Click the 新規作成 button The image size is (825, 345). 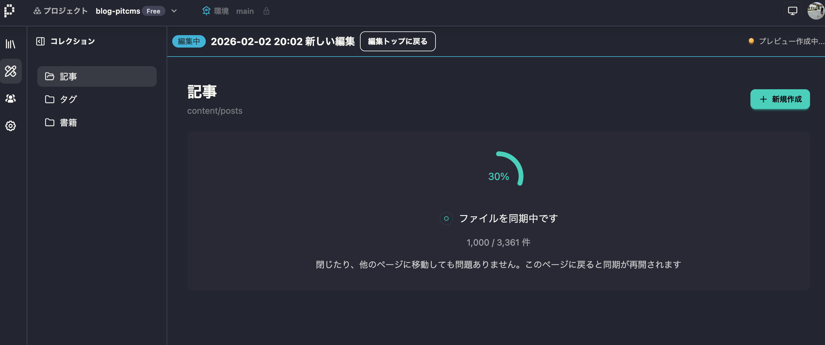(780, 99)
